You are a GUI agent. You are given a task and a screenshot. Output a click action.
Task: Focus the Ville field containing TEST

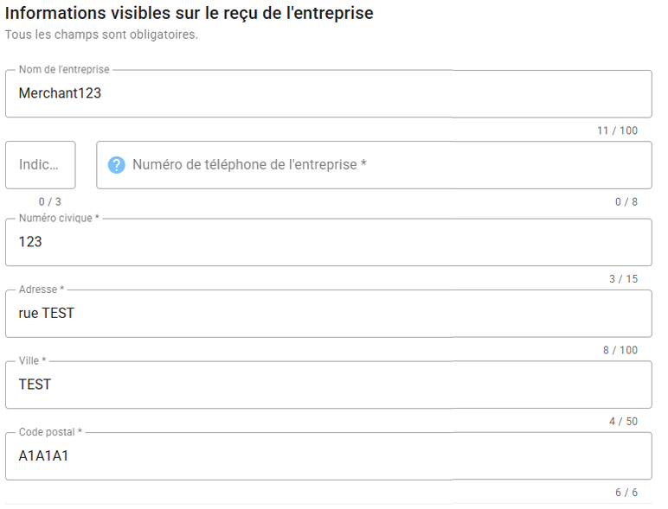click(x=329, y=385)
